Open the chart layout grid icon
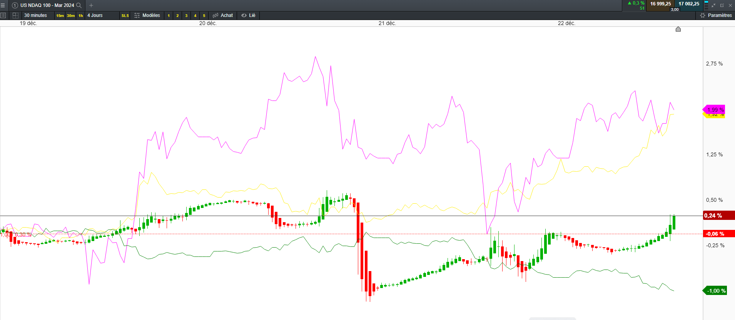735x320 pixels. tap(15, 15)
